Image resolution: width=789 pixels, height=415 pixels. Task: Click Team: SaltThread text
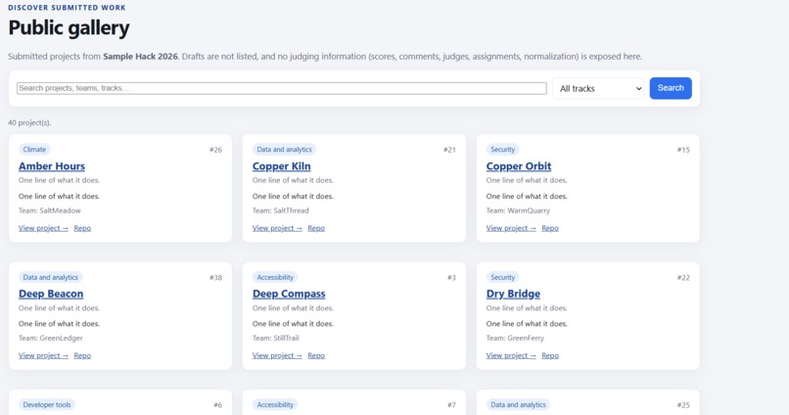pyautogui.click(x=280, y=210)
